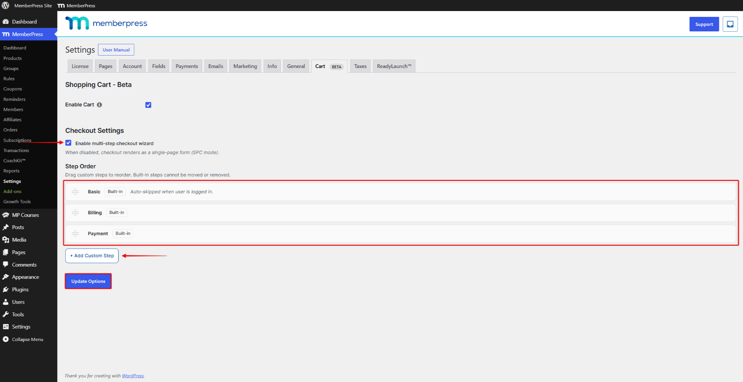Select the Marketing tab
Screen dimensions: 743x382
coord(245,66)
